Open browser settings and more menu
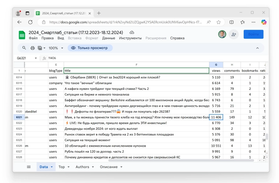The height and width of the screenshot is (183, 279). tap(253, 22)
